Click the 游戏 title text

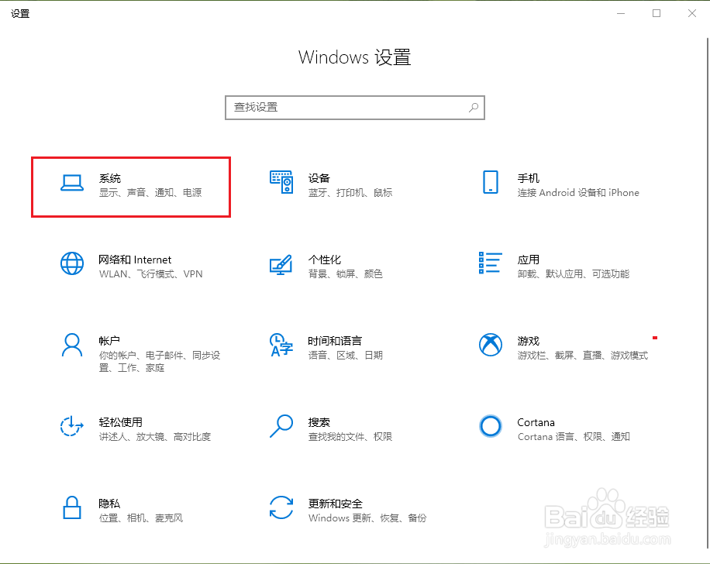pos(529,341)
